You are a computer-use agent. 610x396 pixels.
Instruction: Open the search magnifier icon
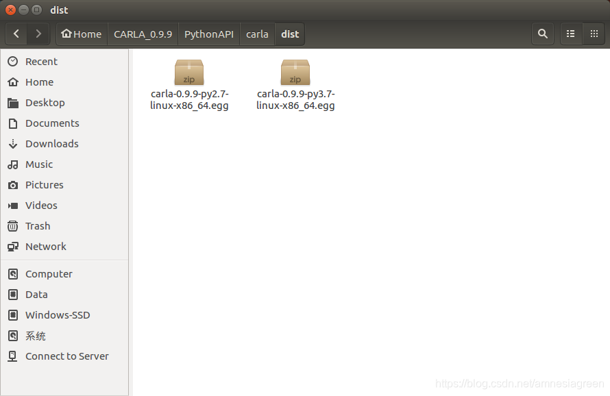pos(543,34)
